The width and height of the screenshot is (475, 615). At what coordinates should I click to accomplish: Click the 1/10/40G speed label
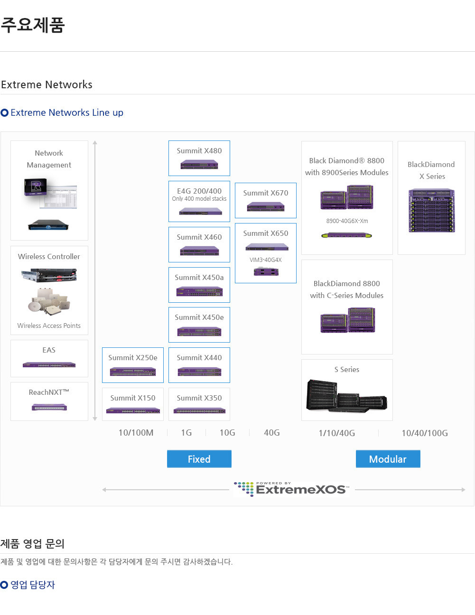pos(337,433)
